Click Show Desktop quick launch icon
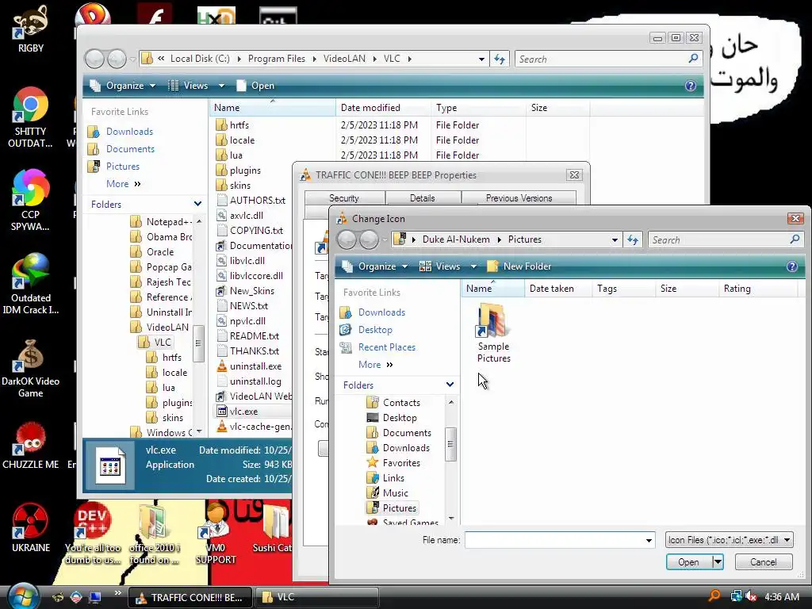Viewport: 812px width, 609px height. (95, 597)
